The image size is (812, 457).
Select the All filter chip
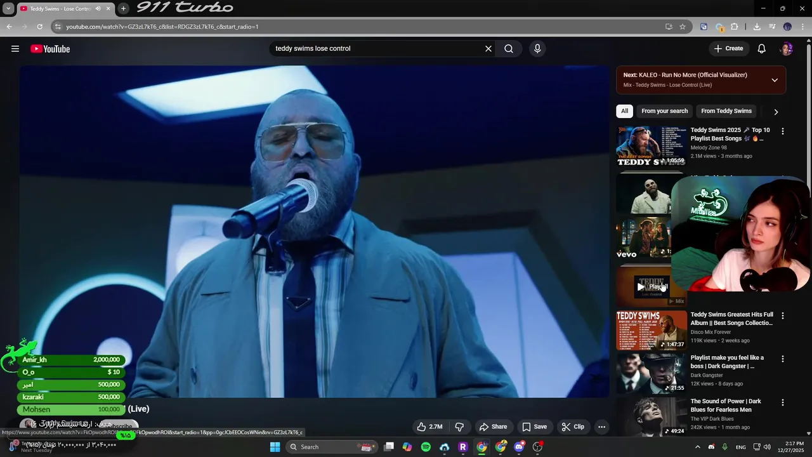pyautogui.click(x=624, y=111)
